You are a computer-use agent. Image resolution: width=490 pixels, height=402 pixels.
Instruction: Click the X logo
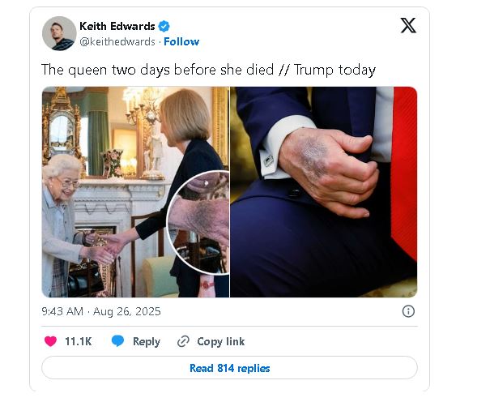pyautogui.click(x=408, y=26)
